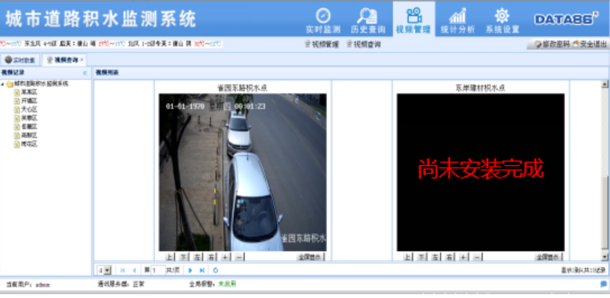This screenshot has height=298, width=610.
Task: Select 芙蓉区 in the tree
Action: pyautogui.click(x=25, y=118)
